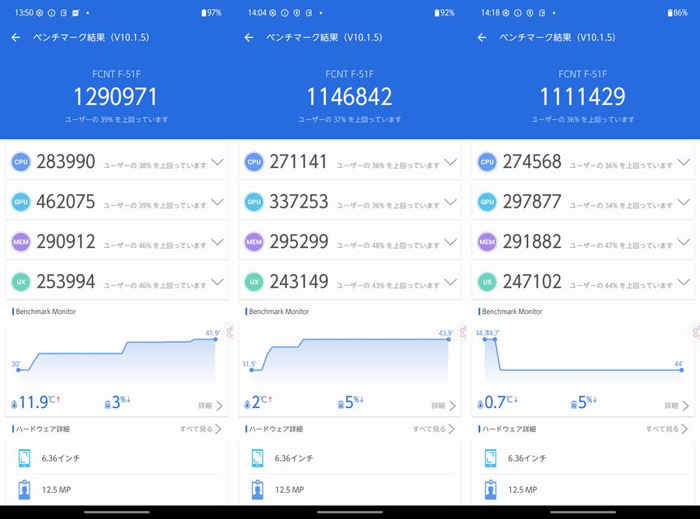Tap camera icon in 14:04 screenshot's 12.5 MP row
Screen dimensions: 700x519
257,489
